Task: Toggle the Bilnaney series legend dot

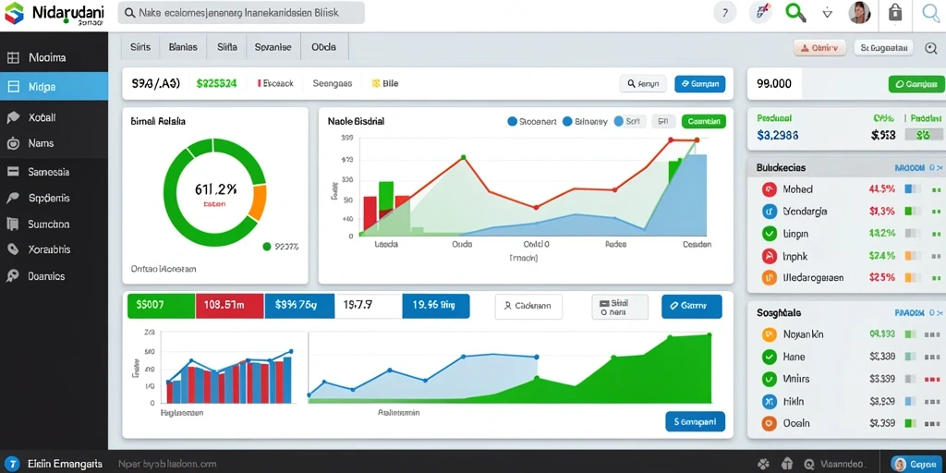Action: [567, 121]
